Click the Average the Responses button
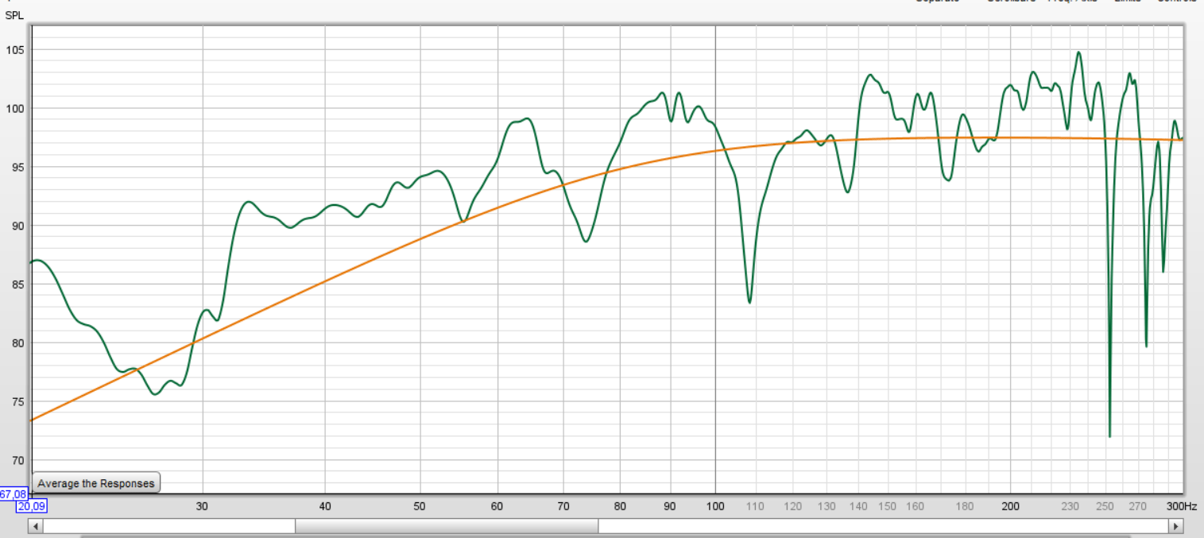 (x=96, y=483)
